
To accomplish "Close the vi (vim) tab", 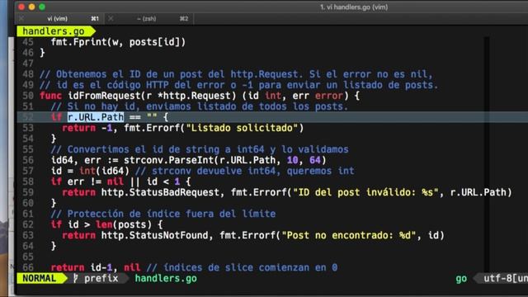I will click(21, 18).
